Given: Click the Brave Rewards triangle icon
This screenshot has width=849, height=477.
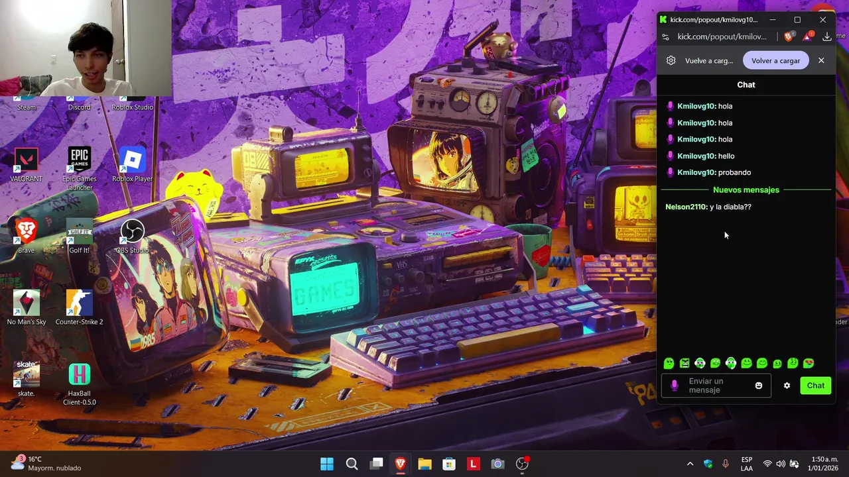Looking at the screenshot, I should pyautogui.click(x=807, y=36).
